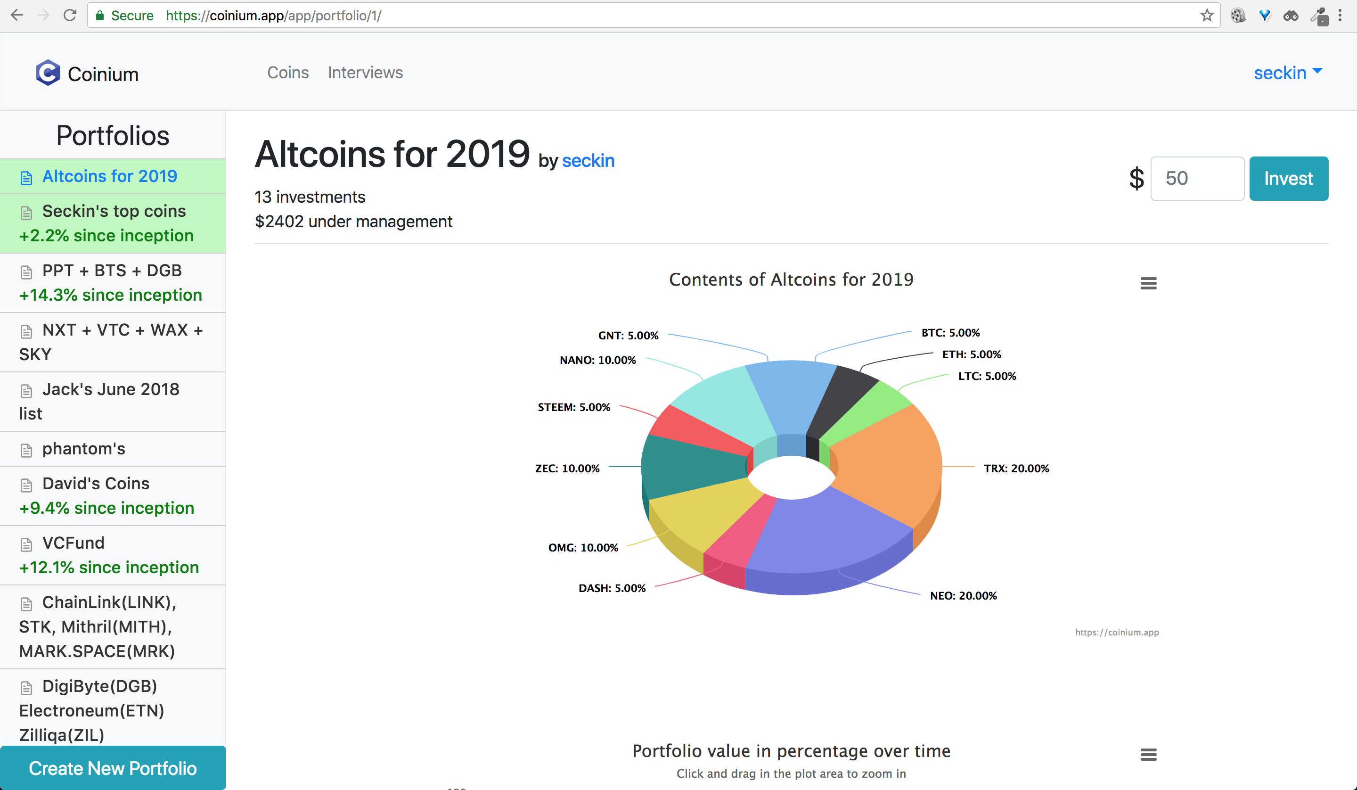Click the document icon beside VCFund

(x=26, y=544)
